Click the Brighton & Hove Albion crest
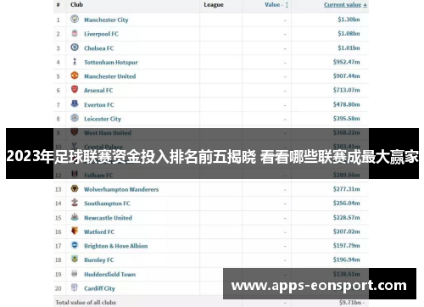Screen dimensions: 424x307 75,245
